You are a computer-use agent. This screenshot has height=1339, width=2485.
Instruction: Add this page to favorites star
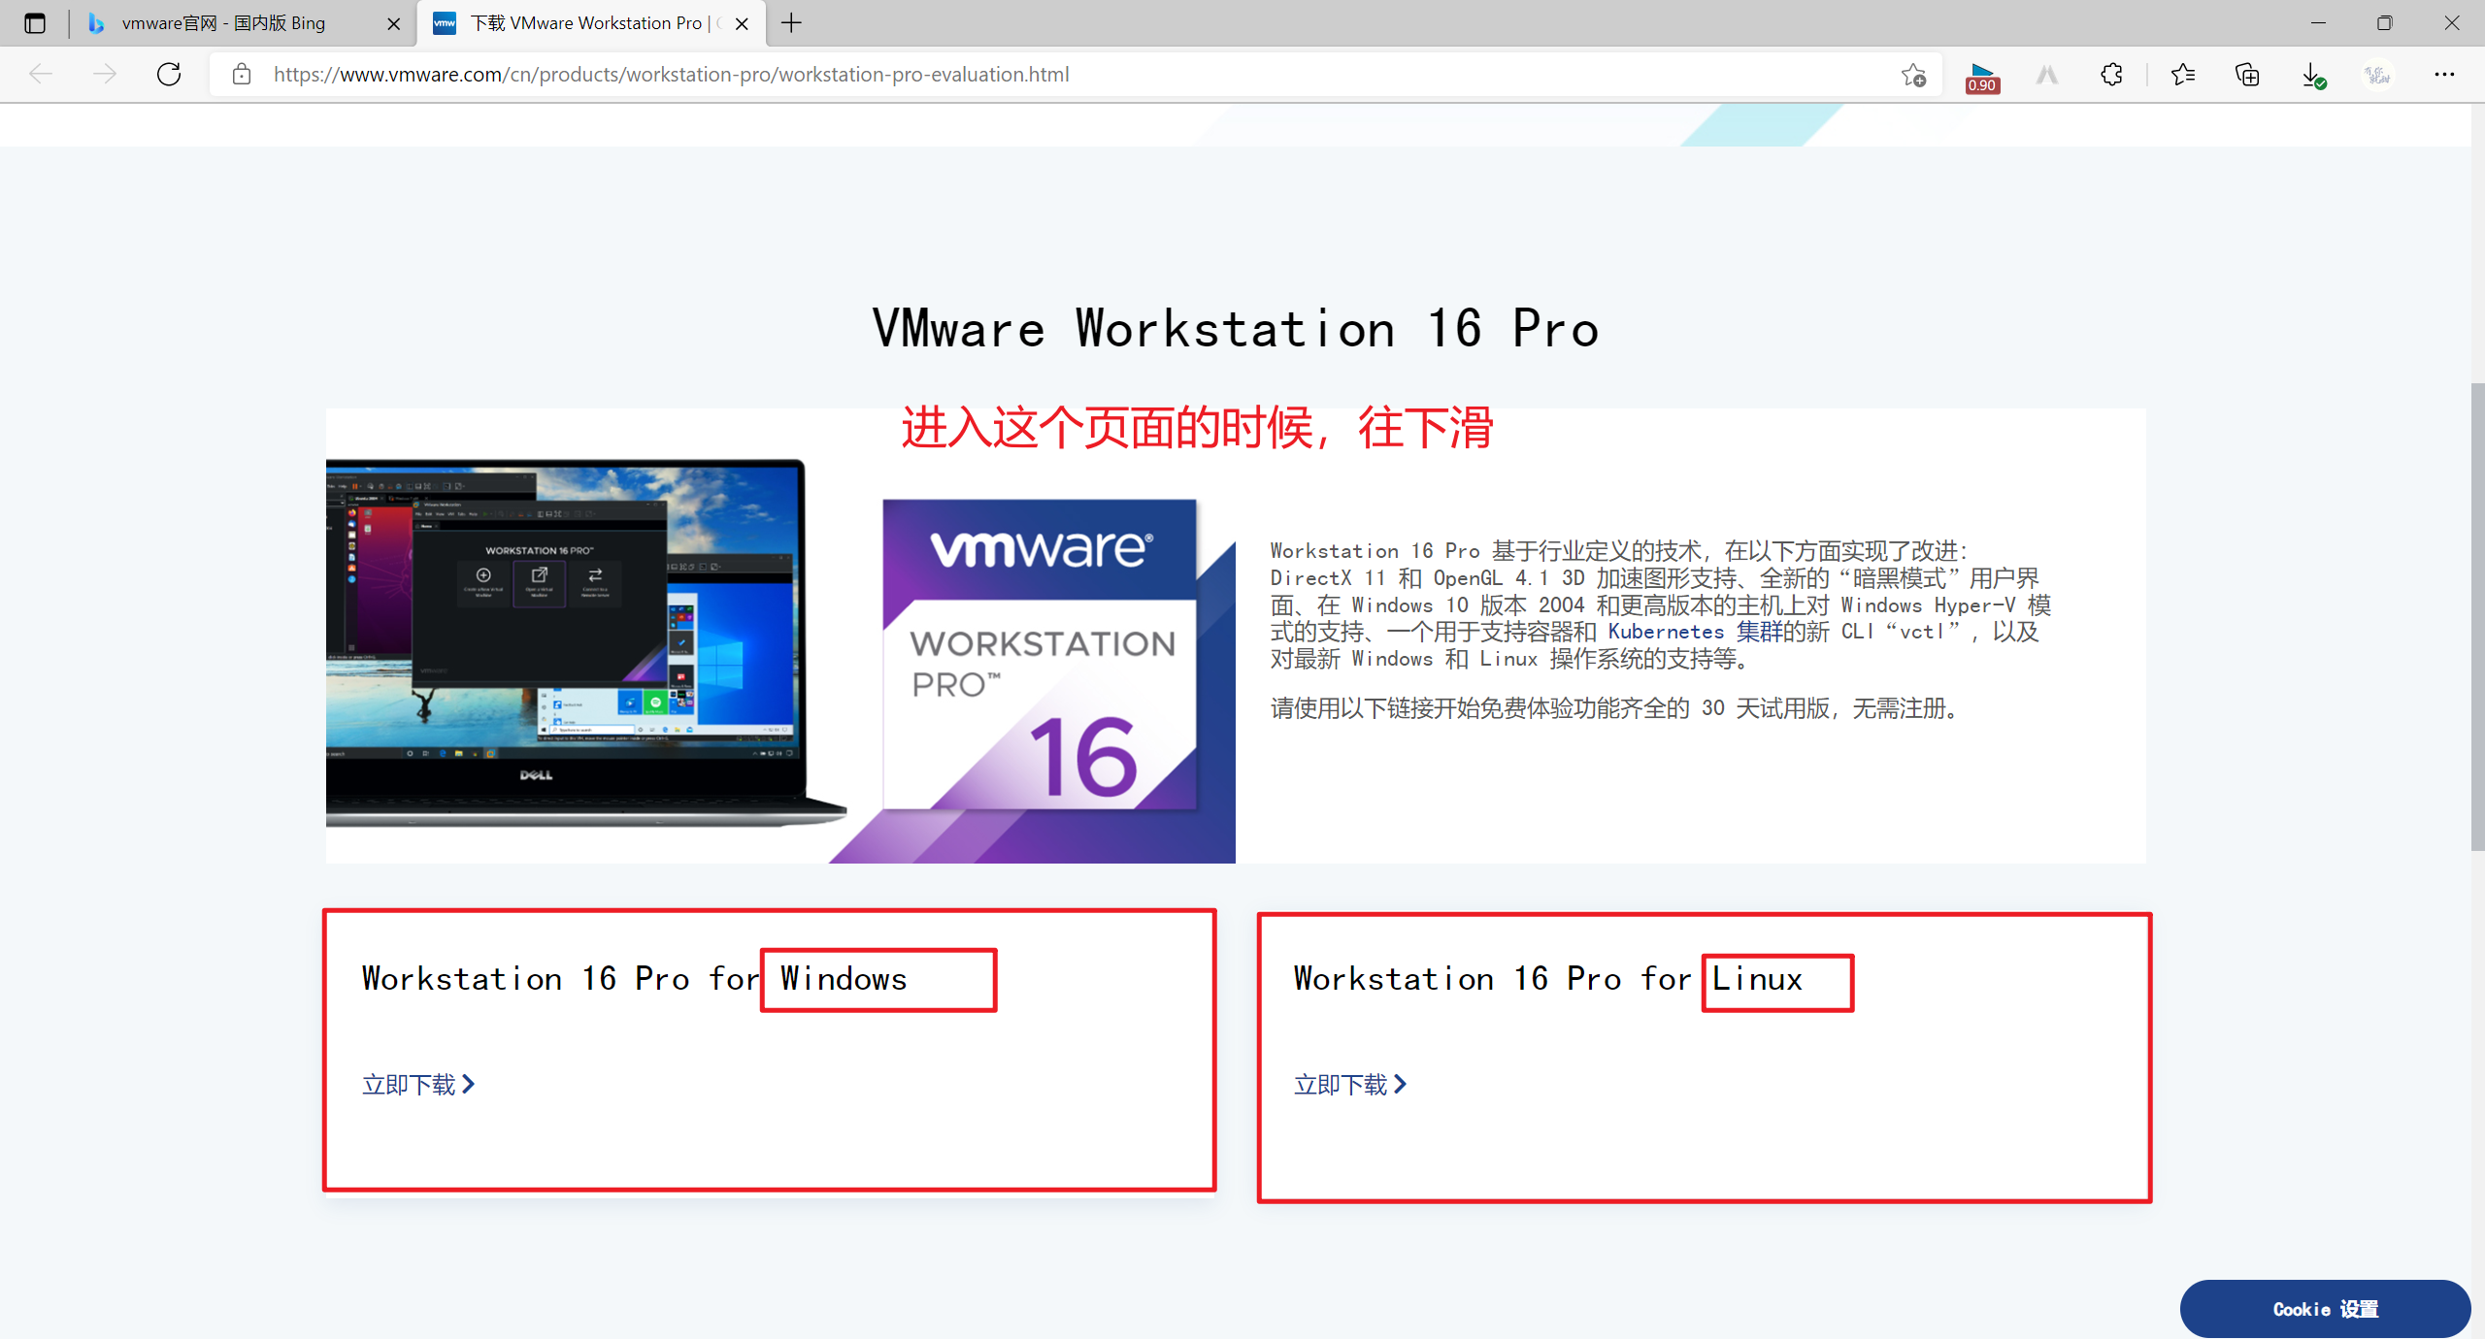(1913, 75)
